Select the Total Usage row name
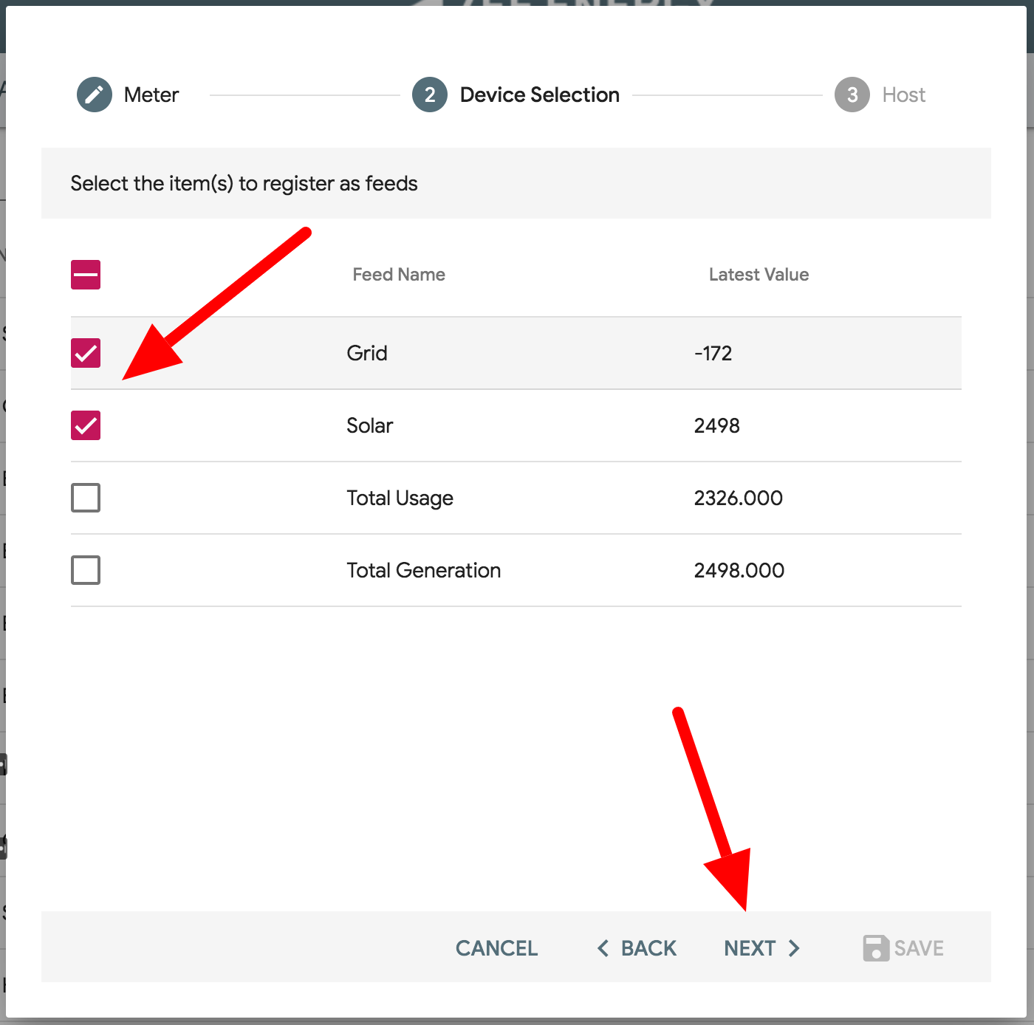Screen dimensions: 1034x1025 point(400,498)
